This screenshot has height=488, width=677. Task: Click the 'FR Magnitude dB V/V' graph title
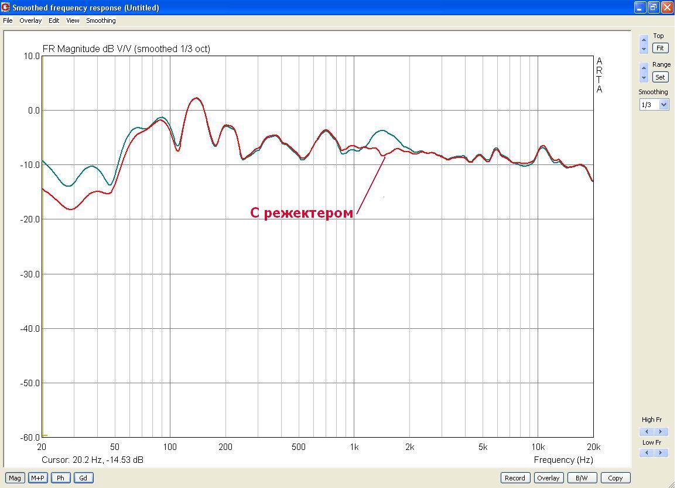(126, 49)
